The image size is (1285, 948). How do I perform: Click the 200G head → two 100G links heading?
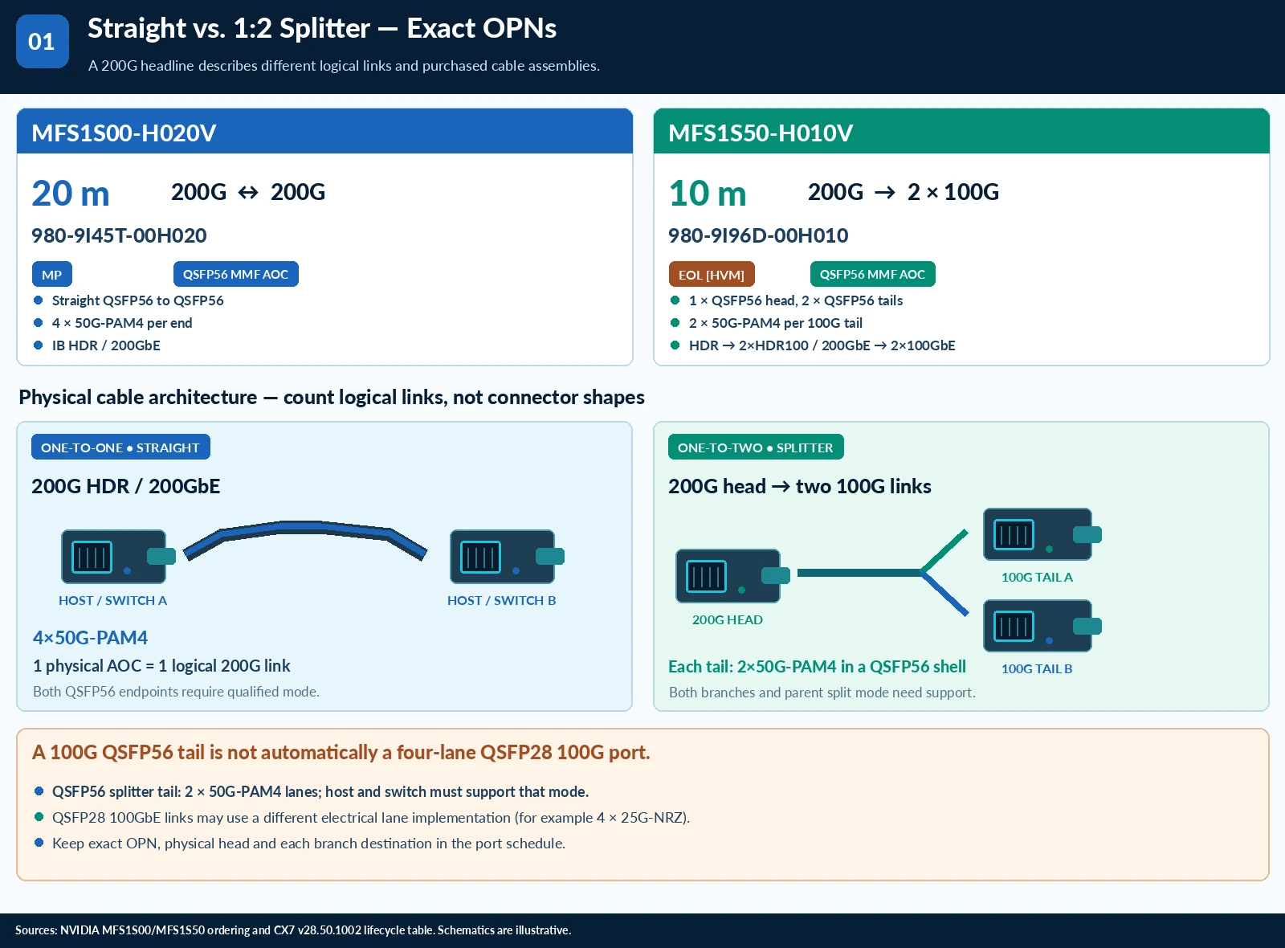800,486
